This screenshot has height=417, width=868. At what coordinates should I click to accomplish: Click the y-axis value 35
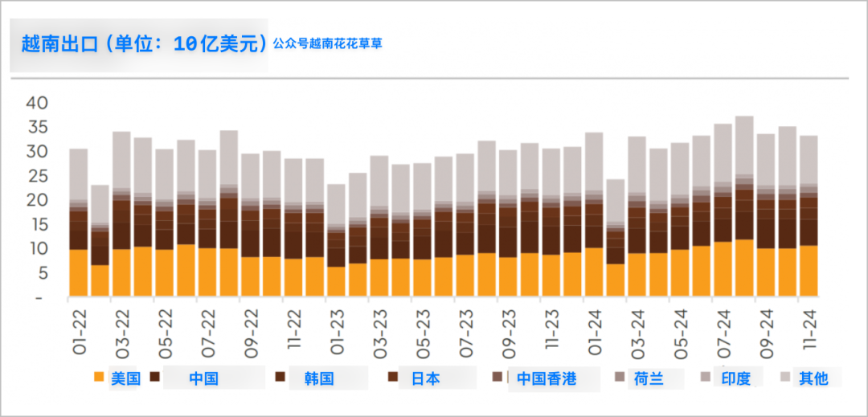coord(37,127)
